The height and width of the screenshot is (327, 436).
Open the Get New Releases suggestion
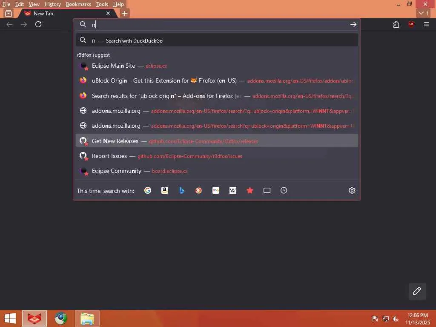click(217, 141)
